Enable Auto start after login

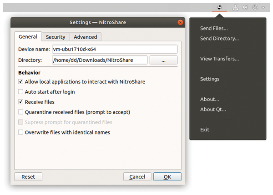(21, 92)
